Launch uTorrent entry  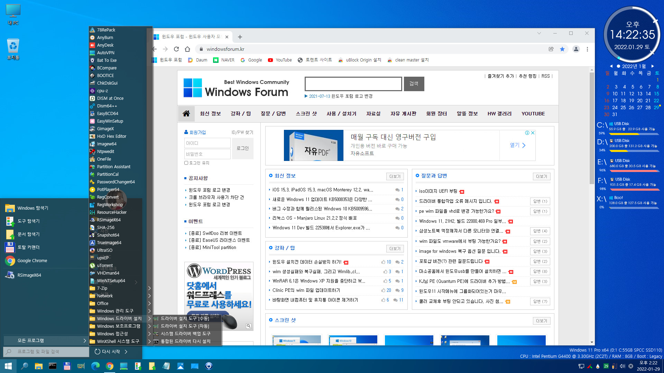[x=105, y=266]
